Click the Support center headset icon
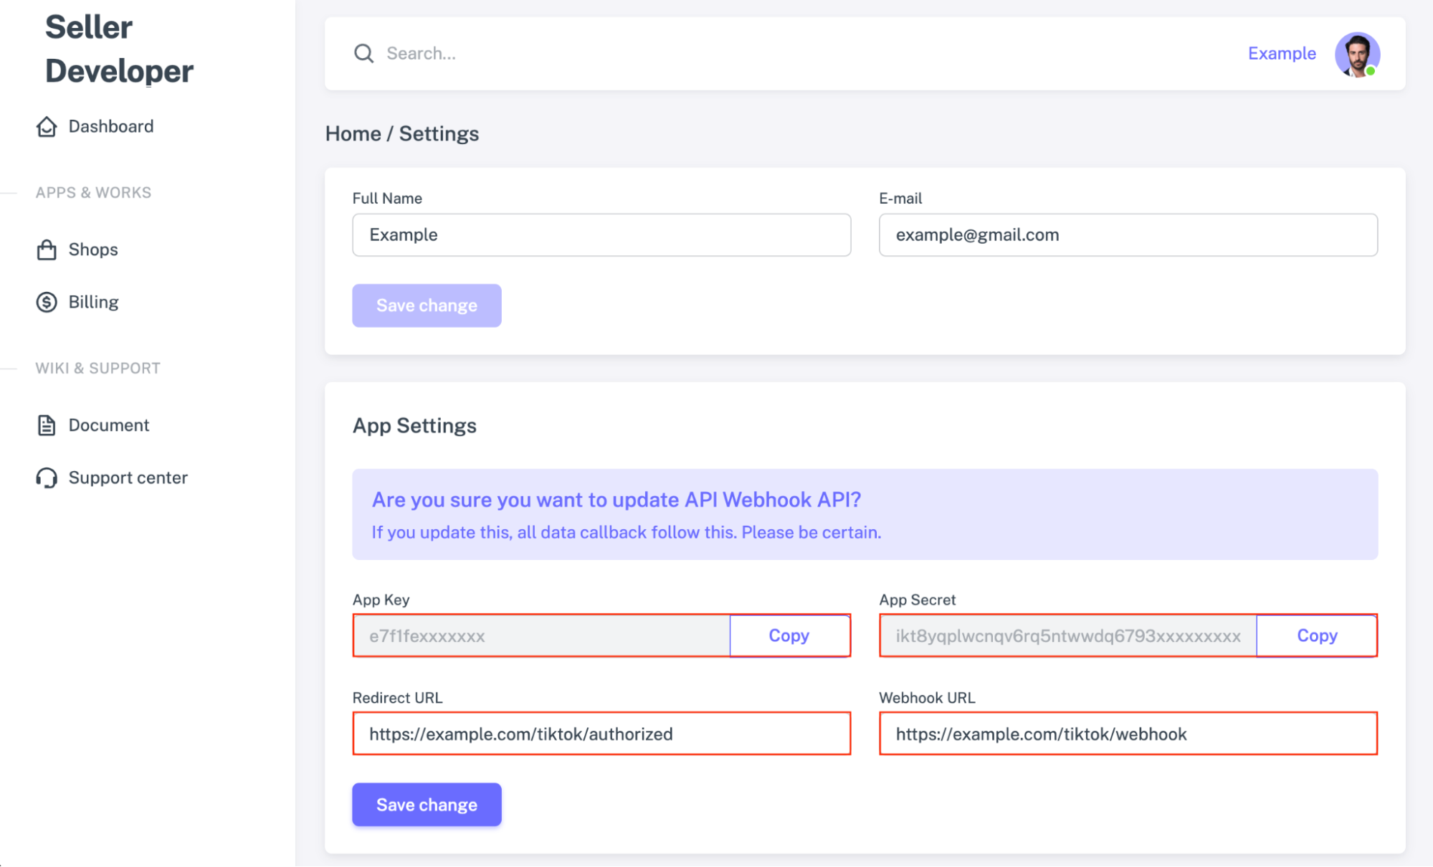This screenshot has height=867, width=1433. pos(46,478)
